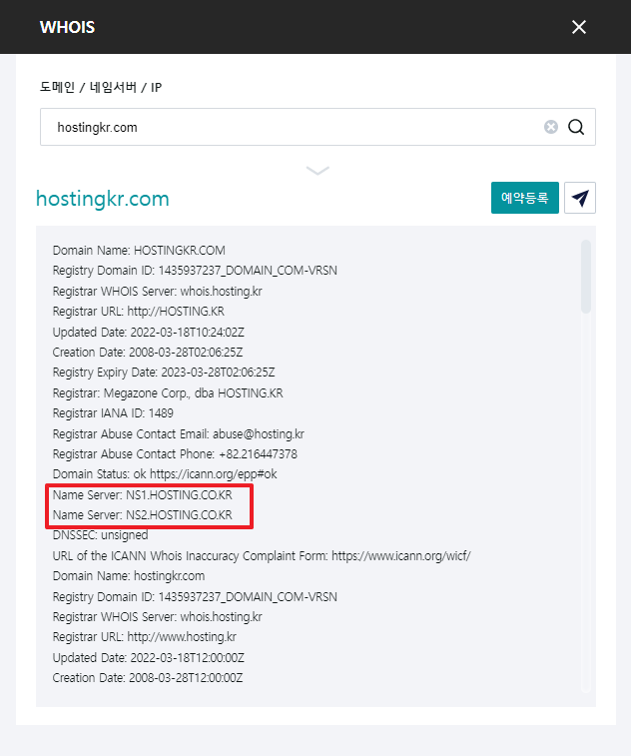The image size is (631, 756).
Task: Open the http://HOSTING.KR registrar URL
Action: tap(174, 312)
